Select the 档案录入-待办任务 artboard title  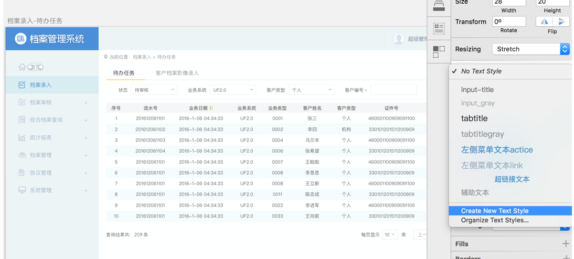tap(35, 21)
